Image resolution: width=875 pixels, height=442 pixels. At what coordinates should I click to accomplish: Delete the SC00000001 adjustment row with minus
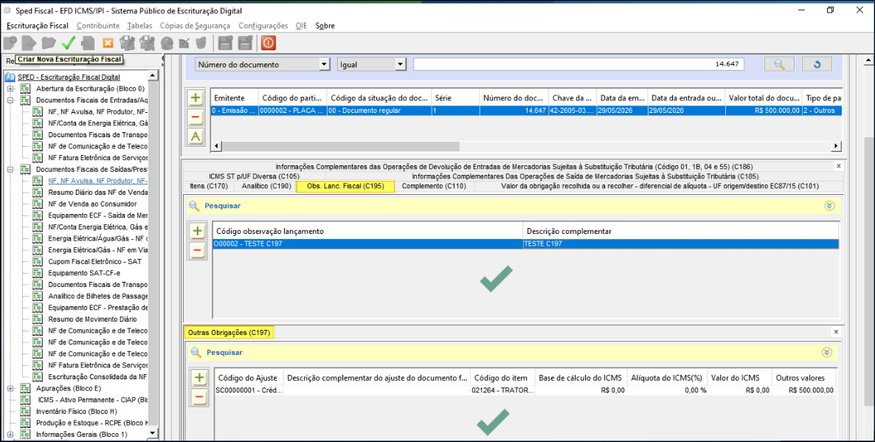pyautogui.click(x=199, y=397)
